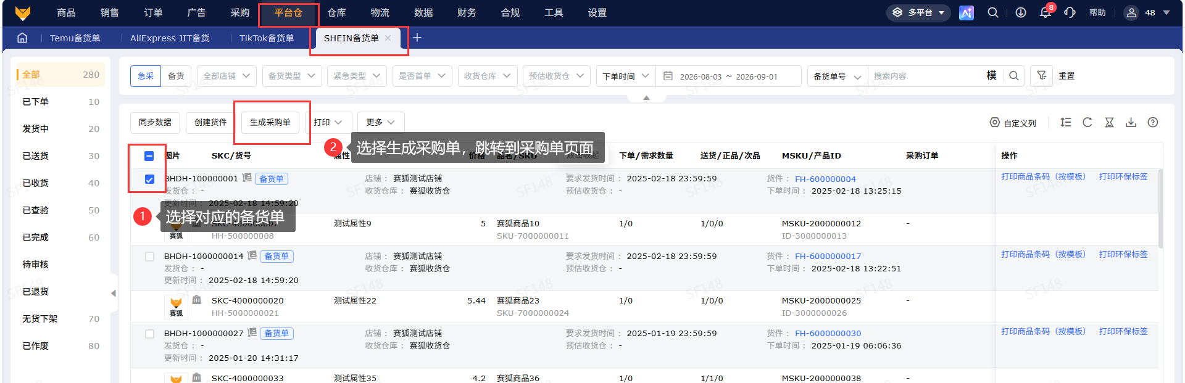This screenshot has width=1185, height=383.
Task: Click 打印环保标签 for BHDH-1000000027
Action: [1123, 331]
